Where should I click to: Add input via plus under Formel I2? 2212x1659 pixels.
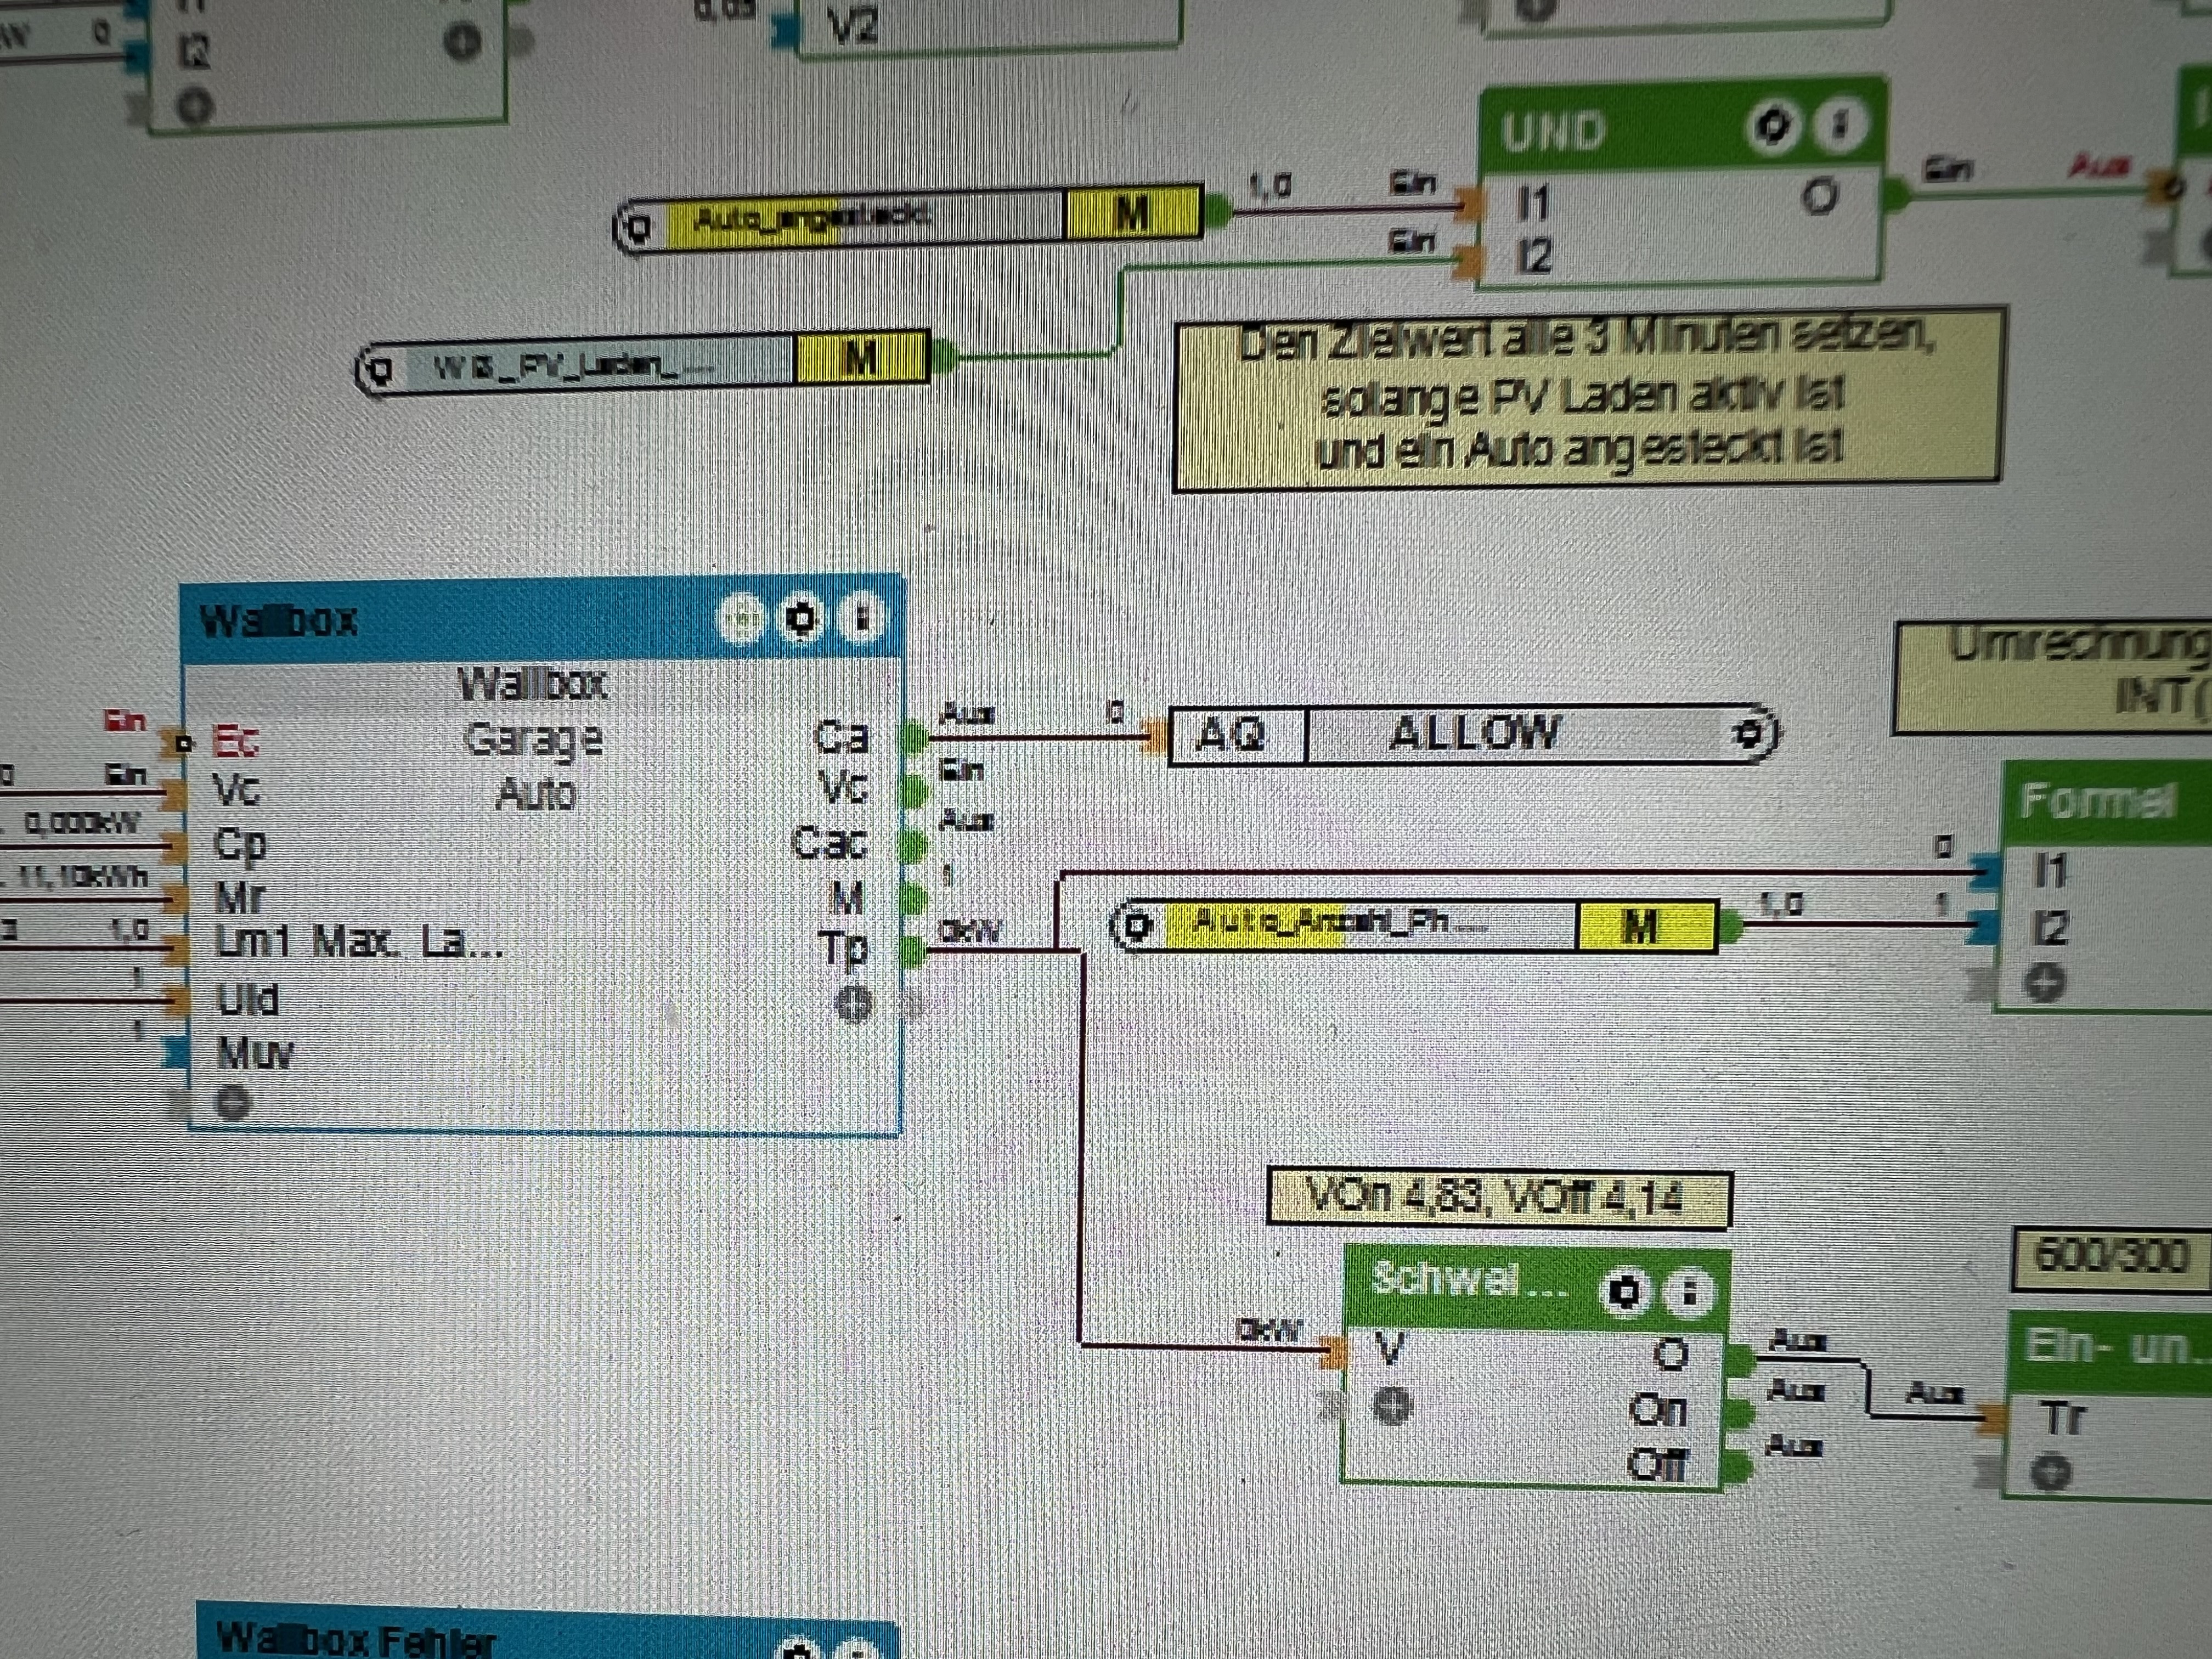click(2045, 984)
